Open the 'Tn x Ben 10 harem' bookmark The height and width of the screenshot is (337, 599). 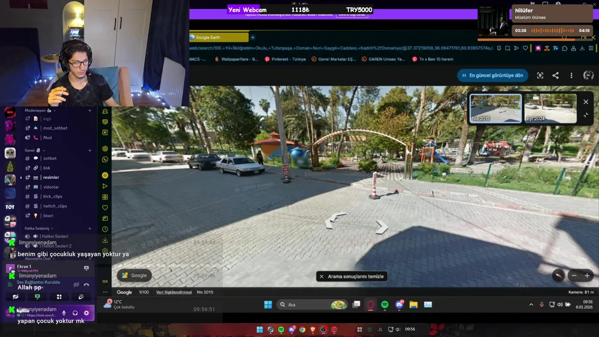pyautogui.click(x=432, y=59)
